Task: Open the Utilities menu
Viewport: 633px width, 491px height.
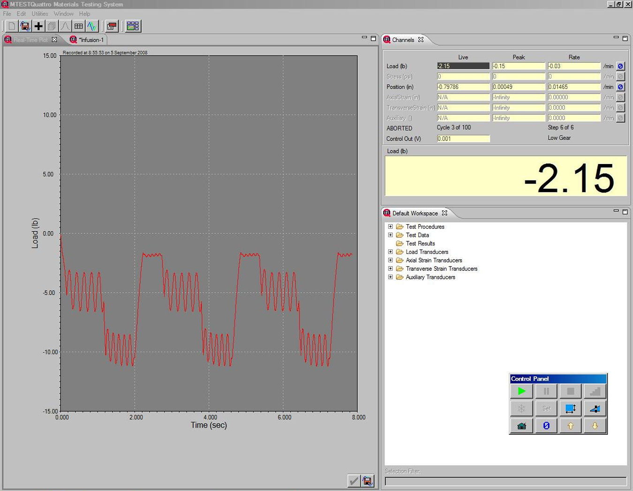Action: 40,14
